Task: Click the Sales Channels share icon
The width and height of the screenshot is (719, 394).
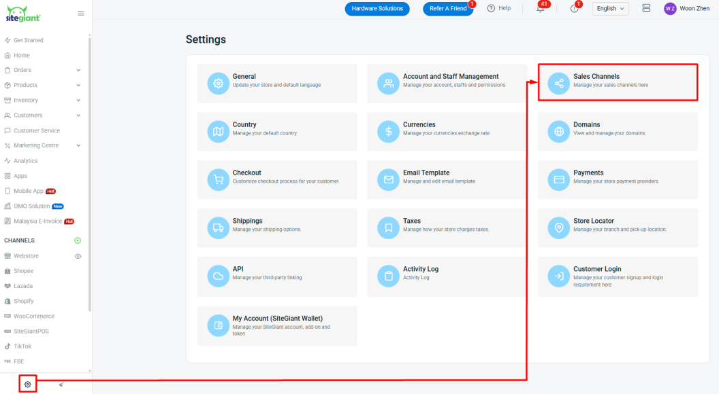Action: click(559, 84)
